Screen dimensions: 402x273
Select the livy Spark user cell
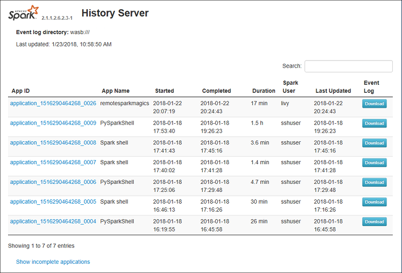[x=285, y=103]
